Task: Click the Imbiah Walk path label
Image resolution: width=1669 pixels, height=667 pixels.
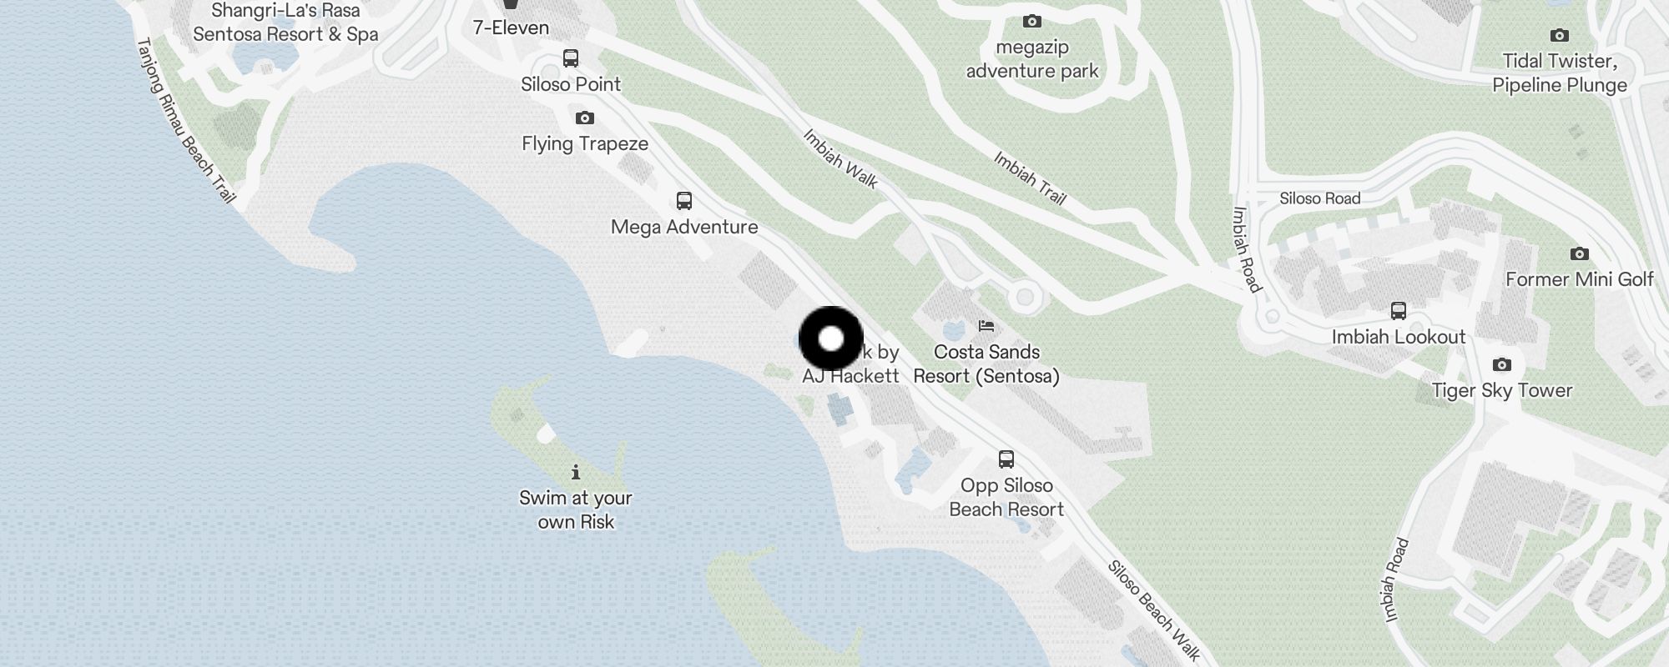Action: [840, 158]
